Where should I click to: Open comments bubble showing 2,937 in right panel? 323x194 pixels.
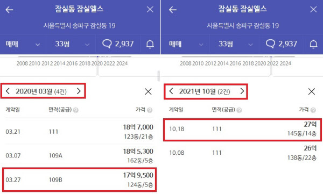281,44
